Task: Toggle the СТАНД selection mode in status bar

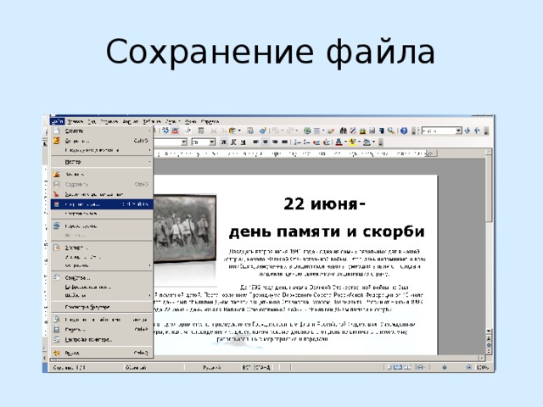Action: 263,367
